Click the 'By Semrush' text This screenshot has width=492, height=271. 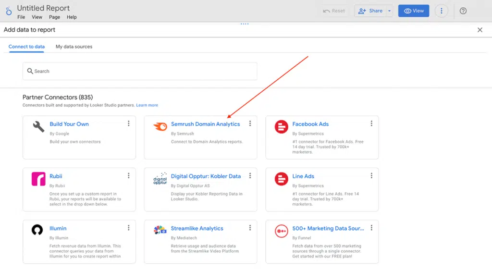tap(182, 134)
